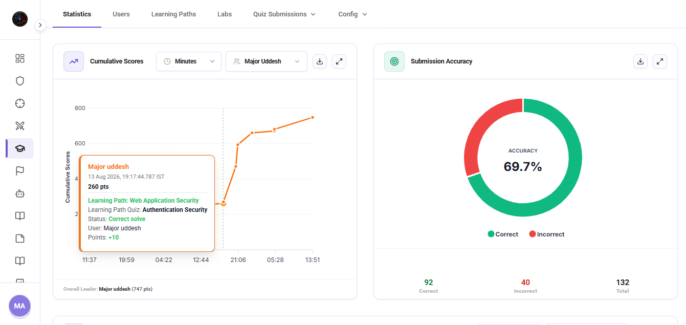This screenshot has height=325, width=686.
Task: Open the document file icon in sidebar
Action: pos(20,239)
